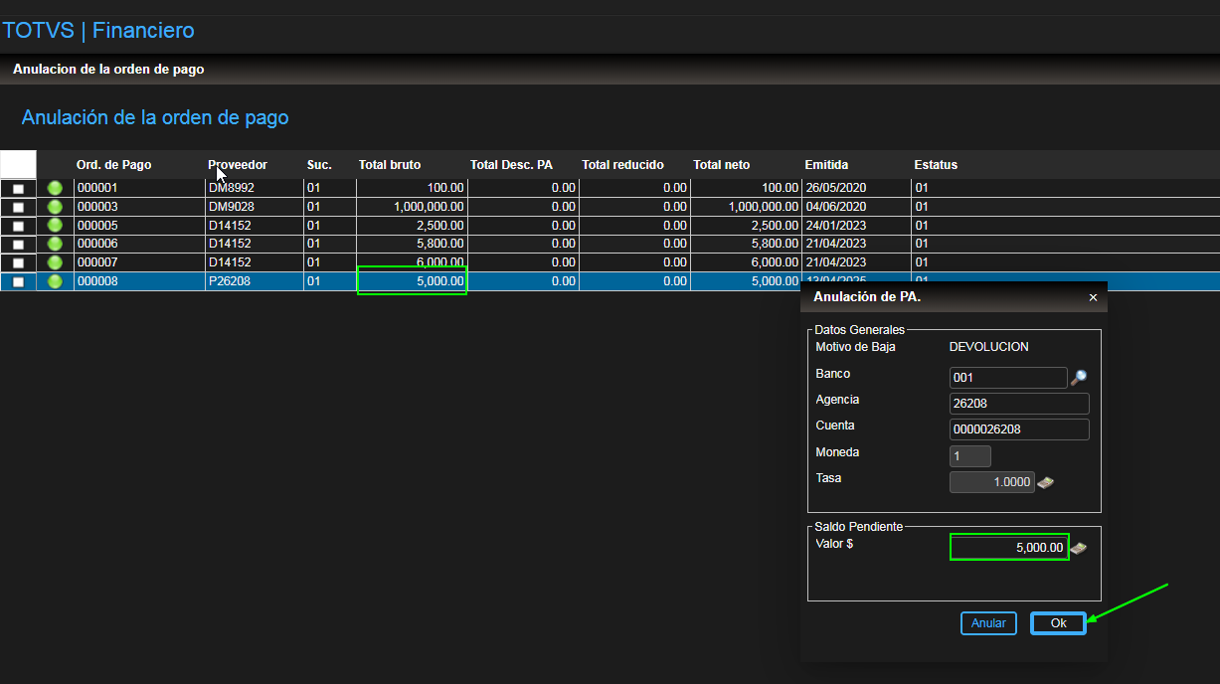Click emission date 04/06/2020 cell

[855, 207]
